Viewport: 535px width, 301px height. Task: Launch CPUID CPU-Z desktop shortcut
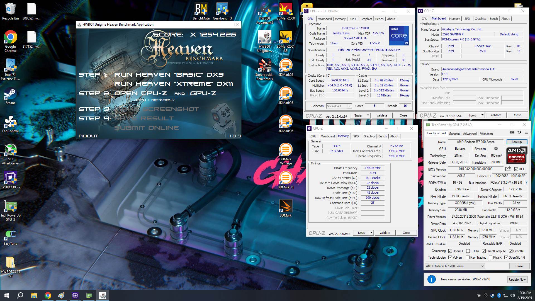pos(10,180)
